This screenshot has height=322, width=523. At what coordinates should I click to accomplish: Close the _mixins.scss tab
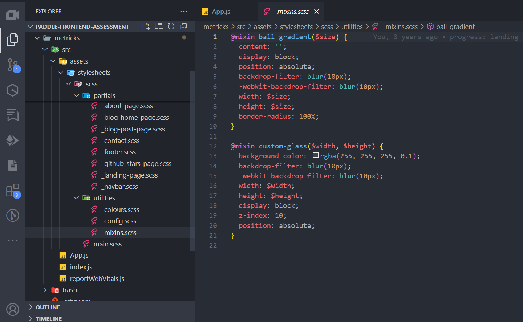pos(316,12)
